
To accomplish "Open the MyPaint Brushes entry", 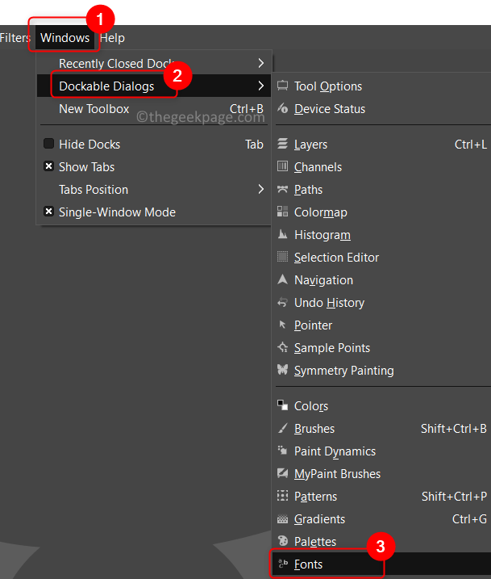I will tap(382, 473).
